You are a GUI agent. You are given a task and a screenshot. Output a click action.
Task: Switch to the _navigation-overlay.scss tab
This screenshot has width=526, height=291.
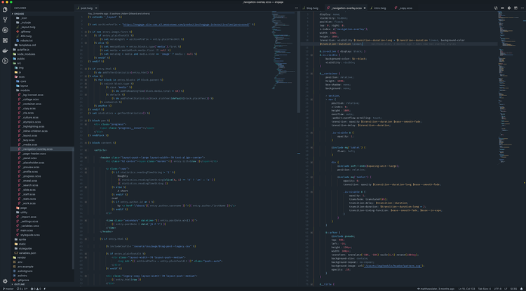pos(346,8)
